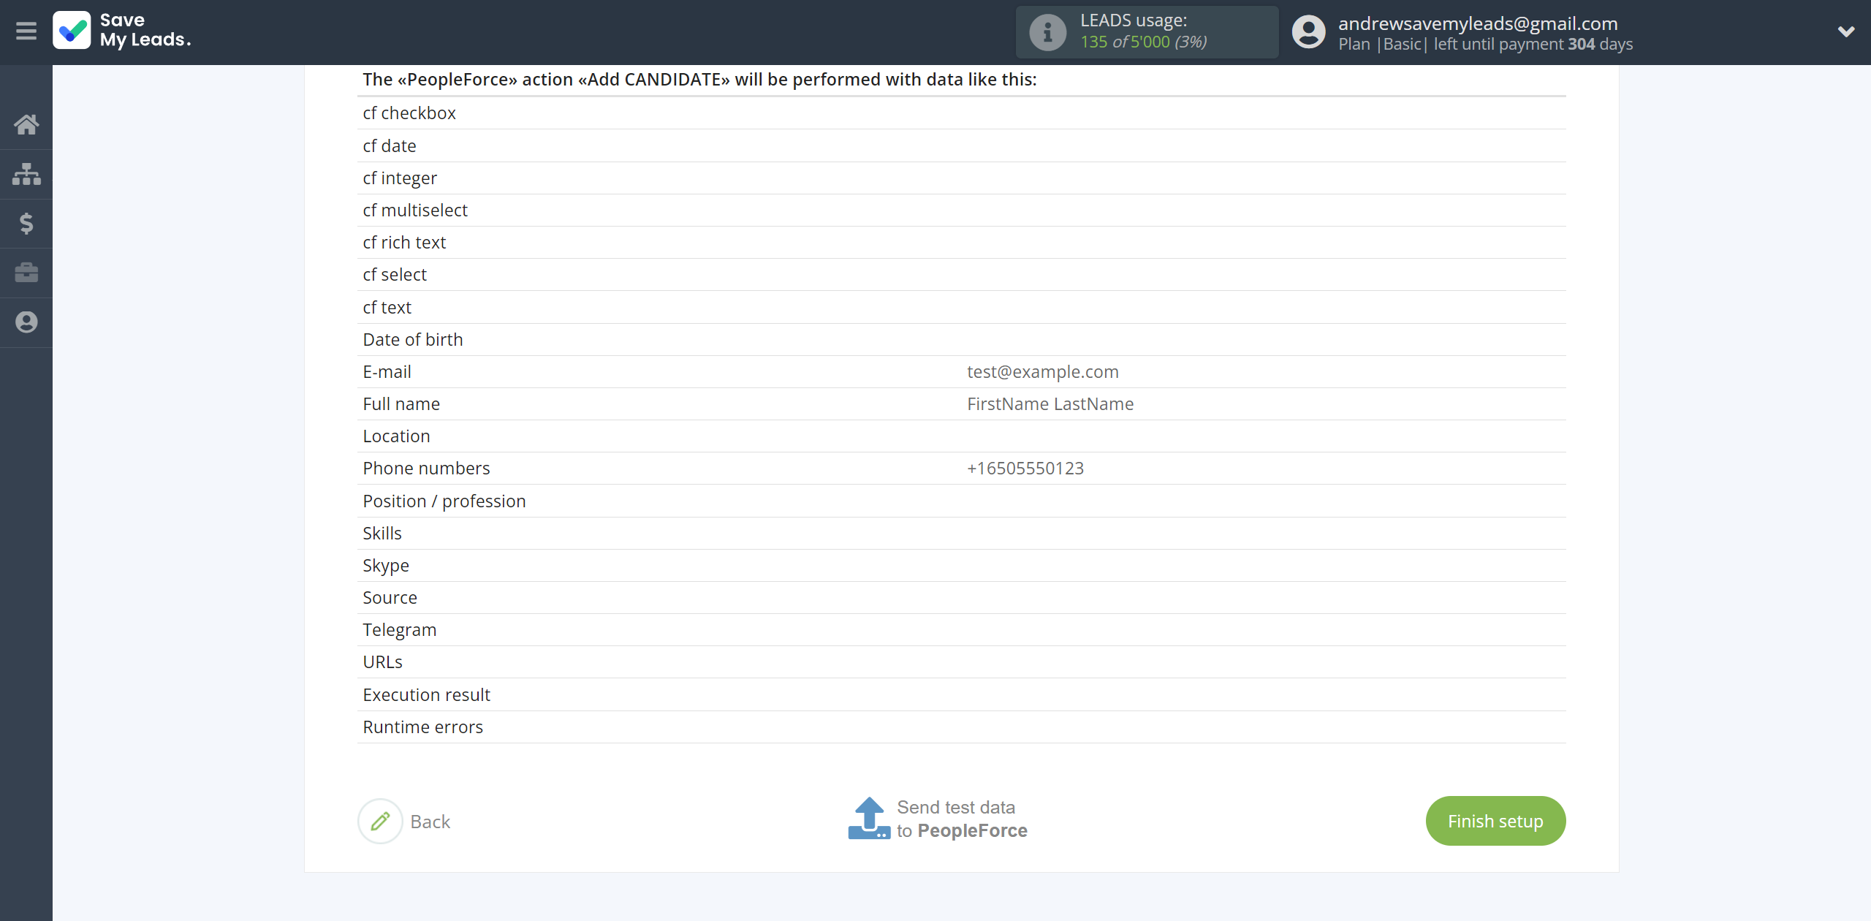The width and height of the screenshot is (1871, 921).
Task: Select the 'cf rich text' row
Action: point(961,242)
